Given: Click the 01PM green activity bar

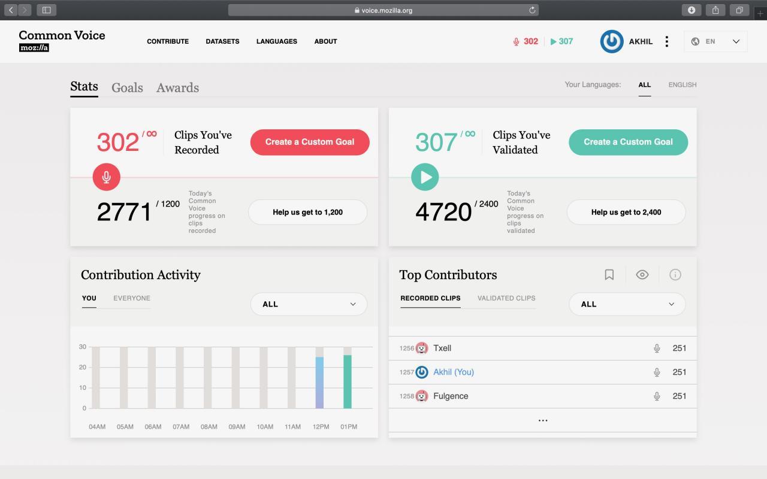Looking at the screenshot, I should [348, 381].
